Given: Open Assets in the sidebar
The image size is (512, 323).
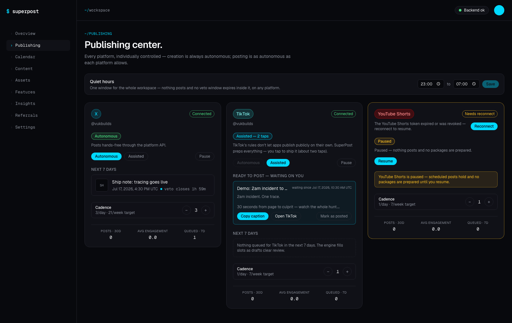Looking at the screenshot, I should click(38, 80).
